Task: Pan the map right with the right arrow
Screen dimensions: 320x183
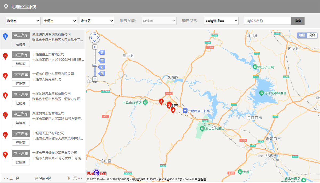Action: point(98,38)
